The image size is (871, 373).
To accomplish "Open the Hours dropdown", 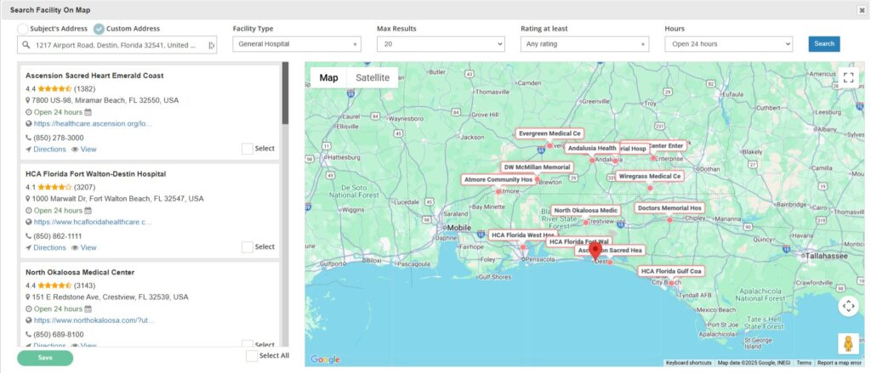I will pyautogui.click(x=728, y=44).
